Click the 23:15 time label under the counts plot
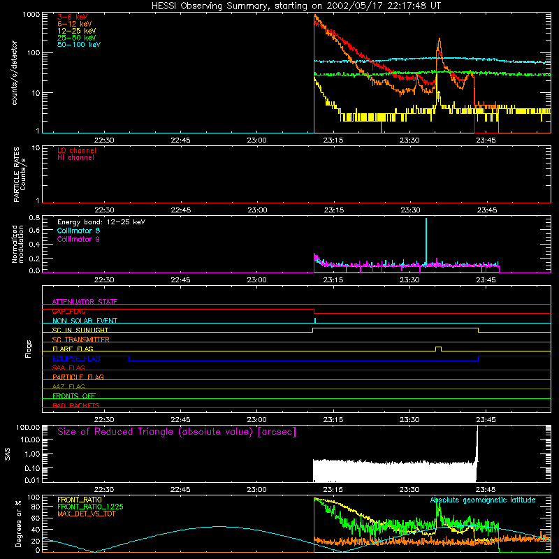559x559 pixels. pyautogui.click(x=333, y=140)
